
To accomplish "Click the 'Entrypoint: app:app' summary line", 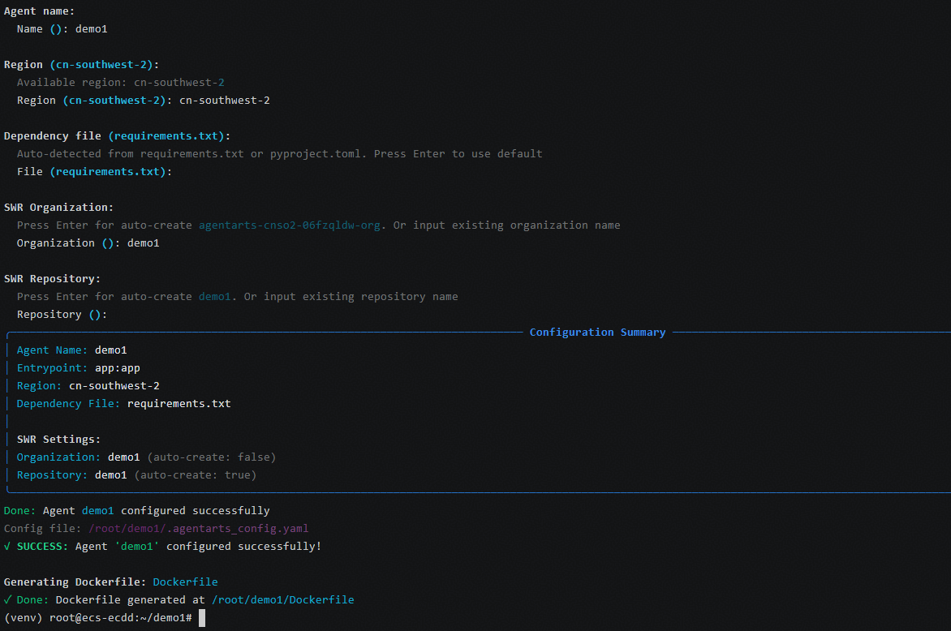I will tap(78, 368).
